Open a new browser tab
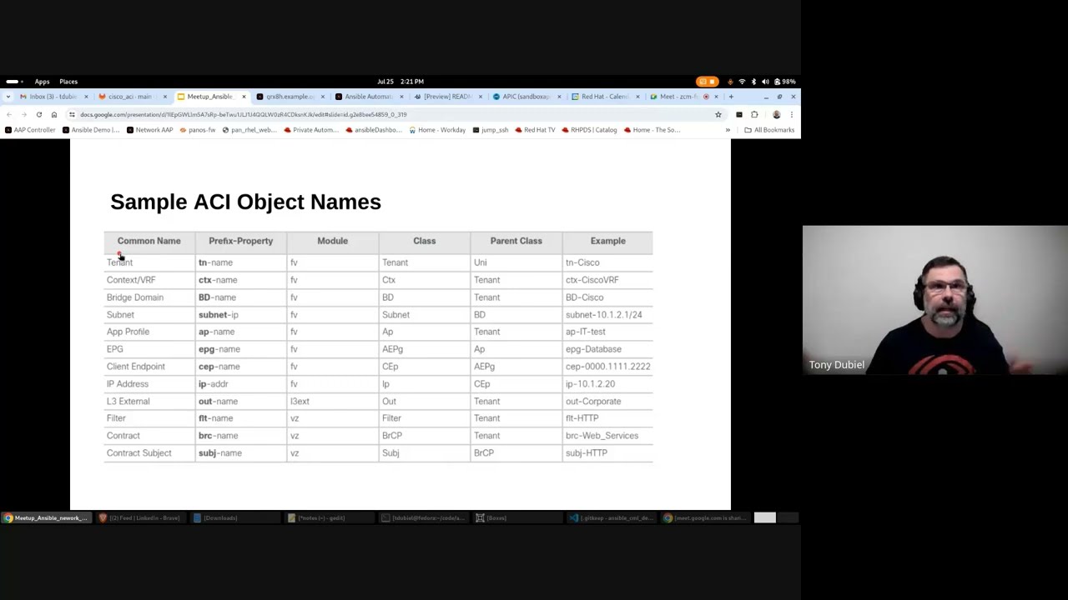 (x=731, y=97)
